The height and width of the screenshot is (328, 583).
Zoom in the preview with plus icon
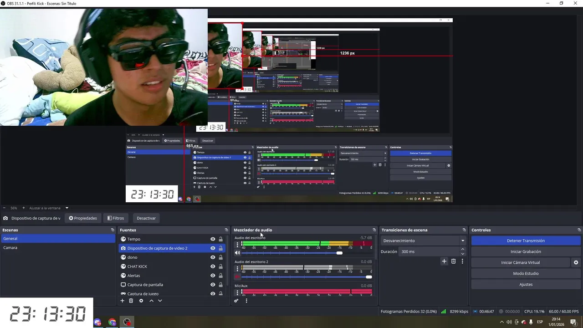(x=24, y=208)
